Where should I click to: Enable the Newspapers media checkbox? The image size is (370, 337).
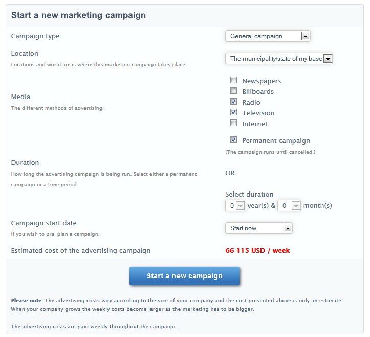click(234, 80)
